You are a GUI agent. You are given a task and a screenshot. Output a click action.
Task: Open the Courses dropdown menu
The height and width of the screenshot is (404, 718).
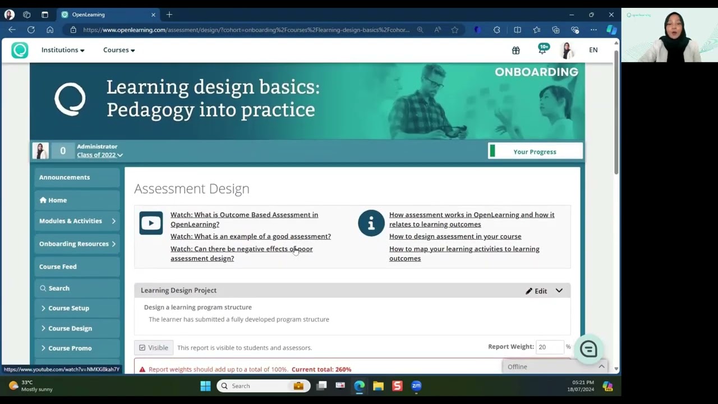click(x=119, y=50)
